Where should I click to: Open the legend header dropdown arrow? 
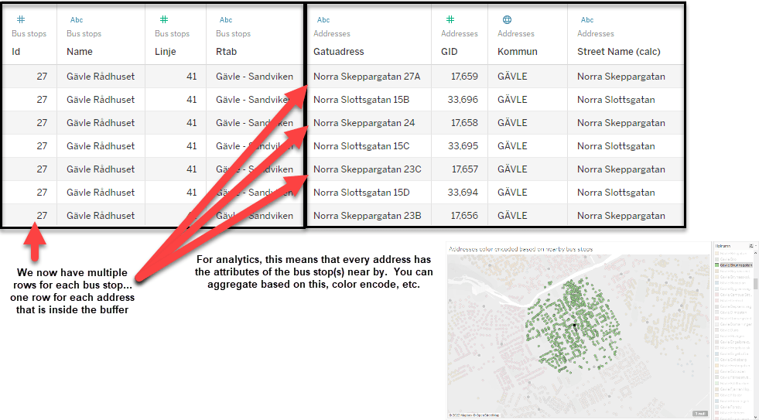(756, 246)
